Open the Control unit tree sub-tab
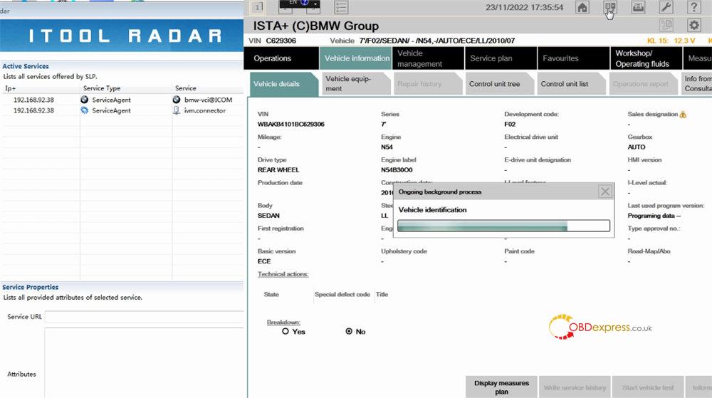 click(499, 83)
